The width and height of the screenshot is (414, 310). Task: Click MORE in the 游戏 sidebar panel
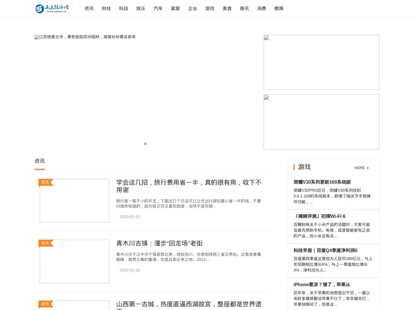(362, 168)
